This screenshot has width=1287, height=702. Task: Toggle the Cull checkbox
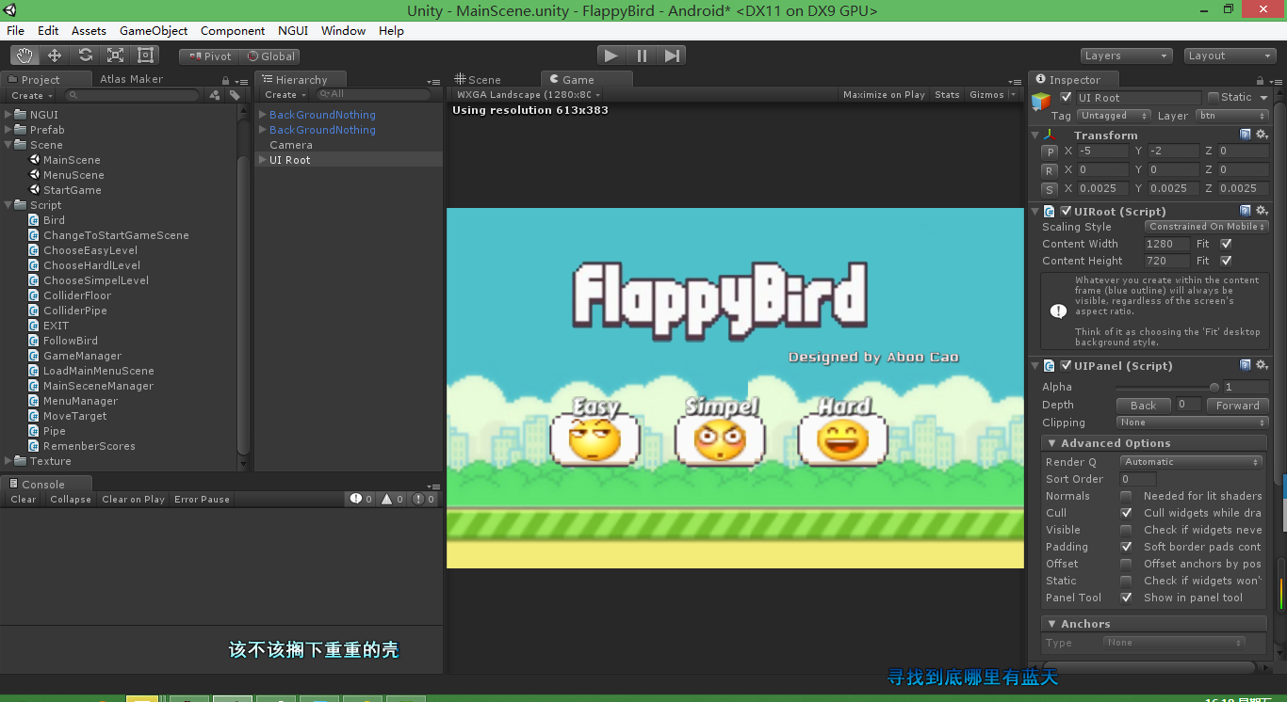click(1126, 513)
